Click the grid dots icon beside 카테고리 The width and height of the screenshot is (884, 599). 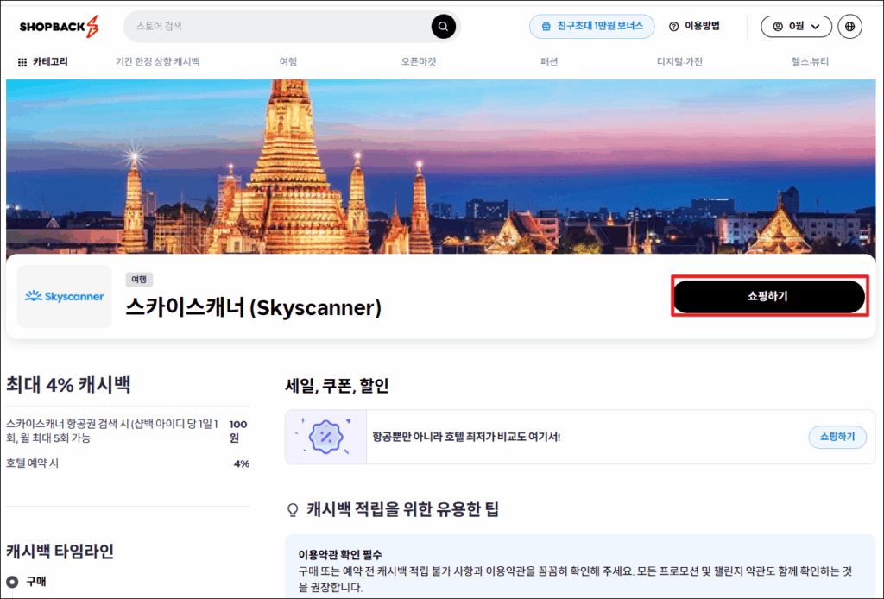click(x=22, y=62)
